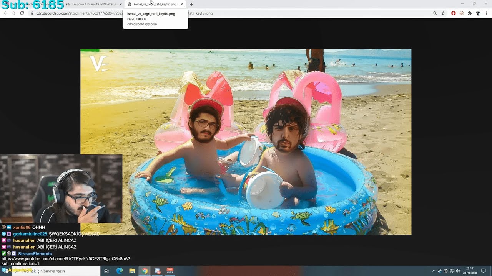Click the StreamElements name in chat

35,254
